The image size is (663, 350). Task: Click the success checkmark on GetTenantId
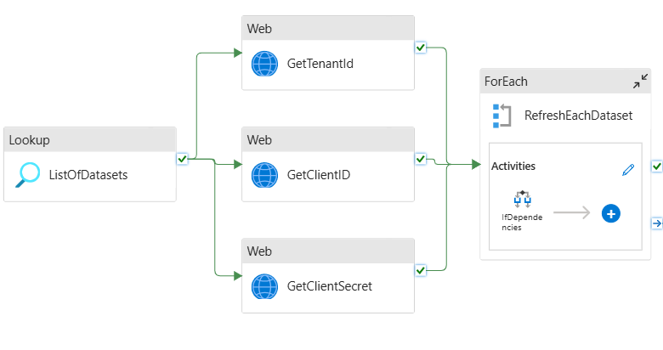(x=420, y=47)
